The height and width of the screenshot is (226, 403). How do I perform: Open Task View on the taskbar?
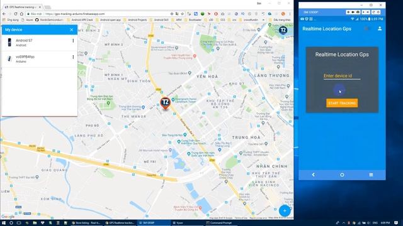[19, 223]
